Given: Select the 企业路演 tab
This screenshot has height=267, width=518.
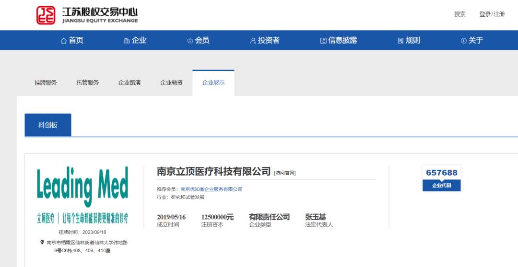Looking at the screenshot, I should pyautogui.click(x=129, y=82).
